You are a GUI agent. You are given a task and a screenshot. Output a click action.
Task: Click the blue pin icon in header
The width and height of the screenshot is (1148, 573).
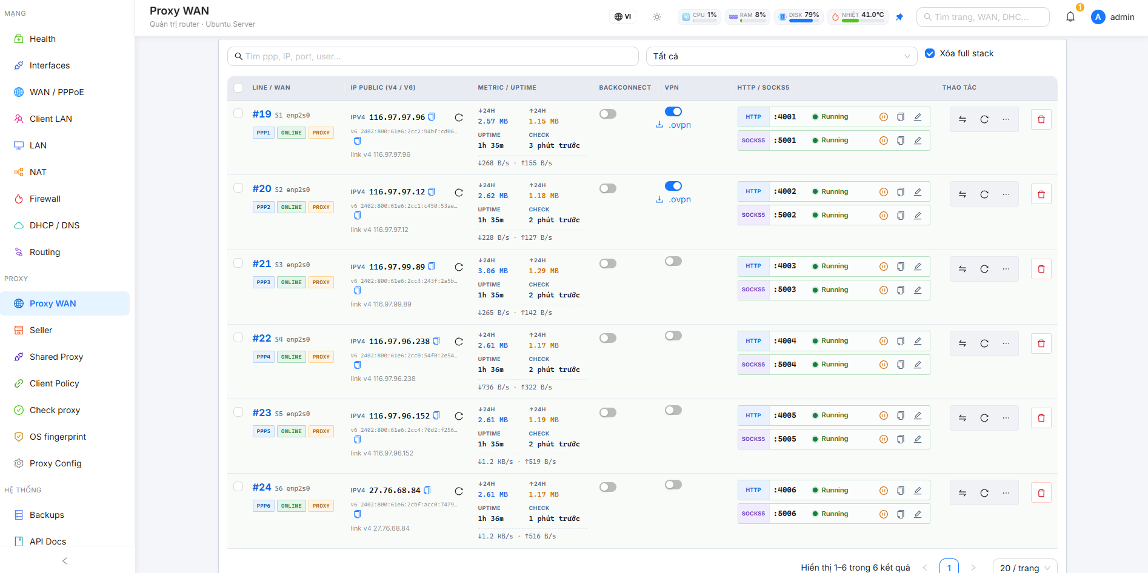(899, 17)
